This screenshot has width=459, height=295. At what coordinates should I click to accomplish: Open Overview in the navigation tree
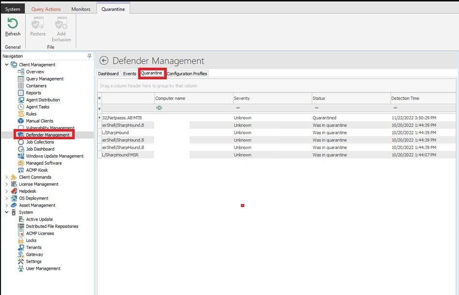[35, 72]
